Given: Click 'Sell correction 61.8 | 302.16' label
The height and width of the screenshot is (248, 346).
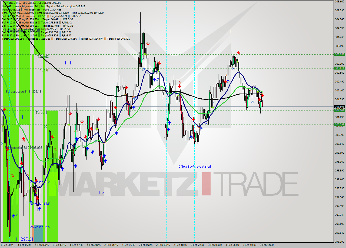Looking at the screenshot, I should tap(23, 92).
